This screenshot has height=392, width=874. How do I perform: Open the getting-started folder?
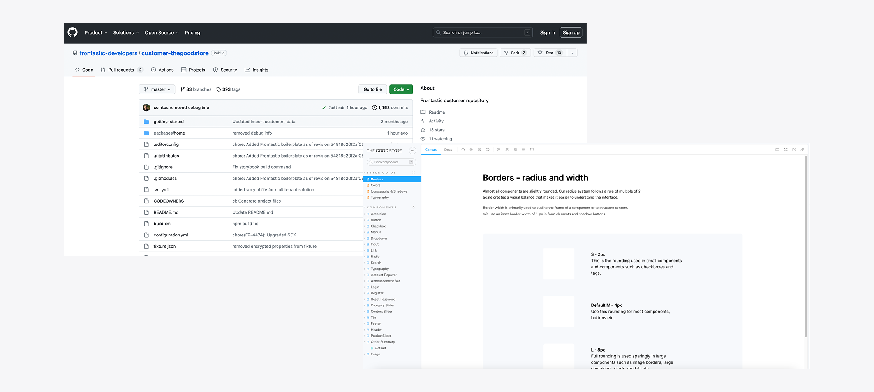(x=169, y=122)
